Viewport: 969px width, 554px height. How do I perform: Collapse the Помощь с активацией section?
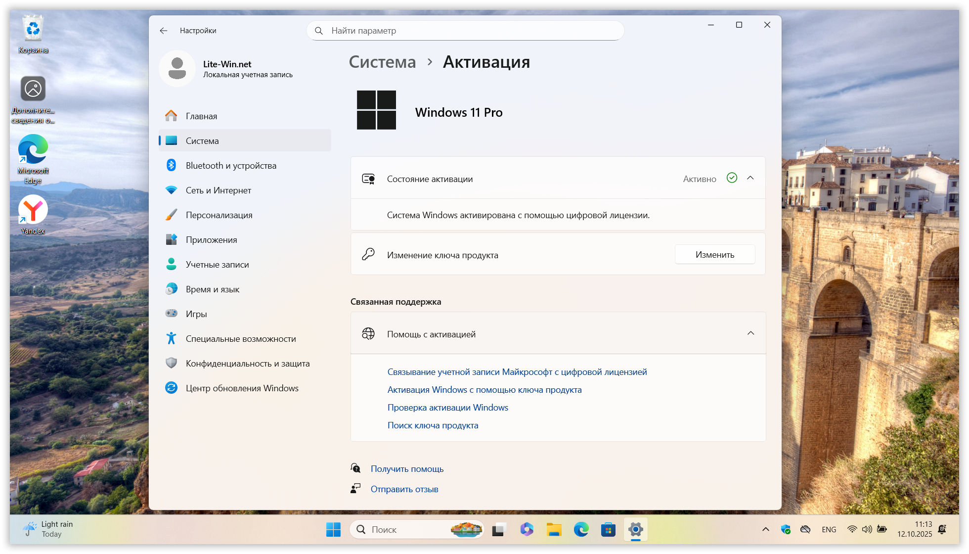pos(750,333)
